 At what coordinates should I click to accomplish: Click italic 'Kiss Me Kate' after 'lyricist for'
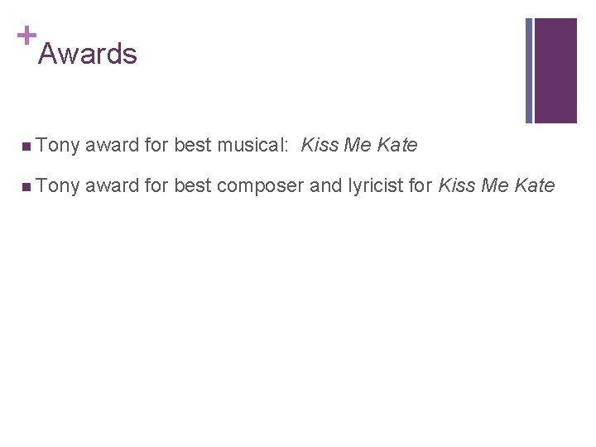click(497, 185)
